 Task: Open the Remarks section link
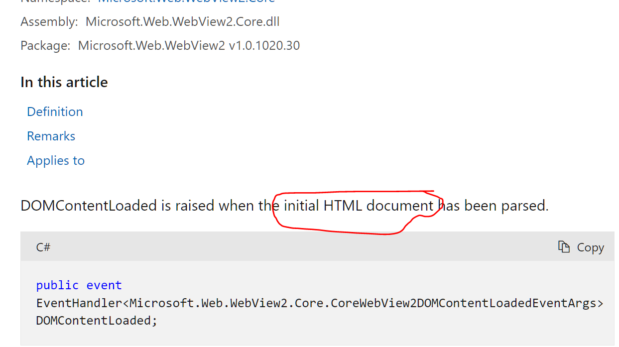point(51,135)
